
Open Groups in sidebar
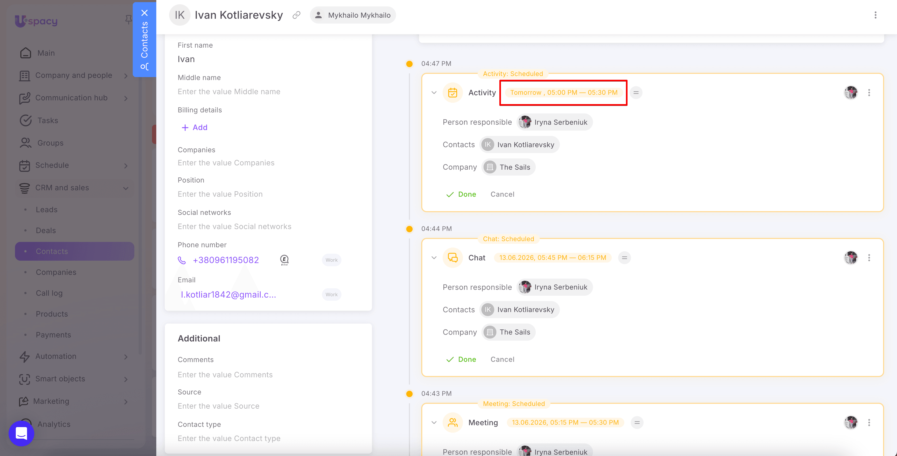click(51, 143)
